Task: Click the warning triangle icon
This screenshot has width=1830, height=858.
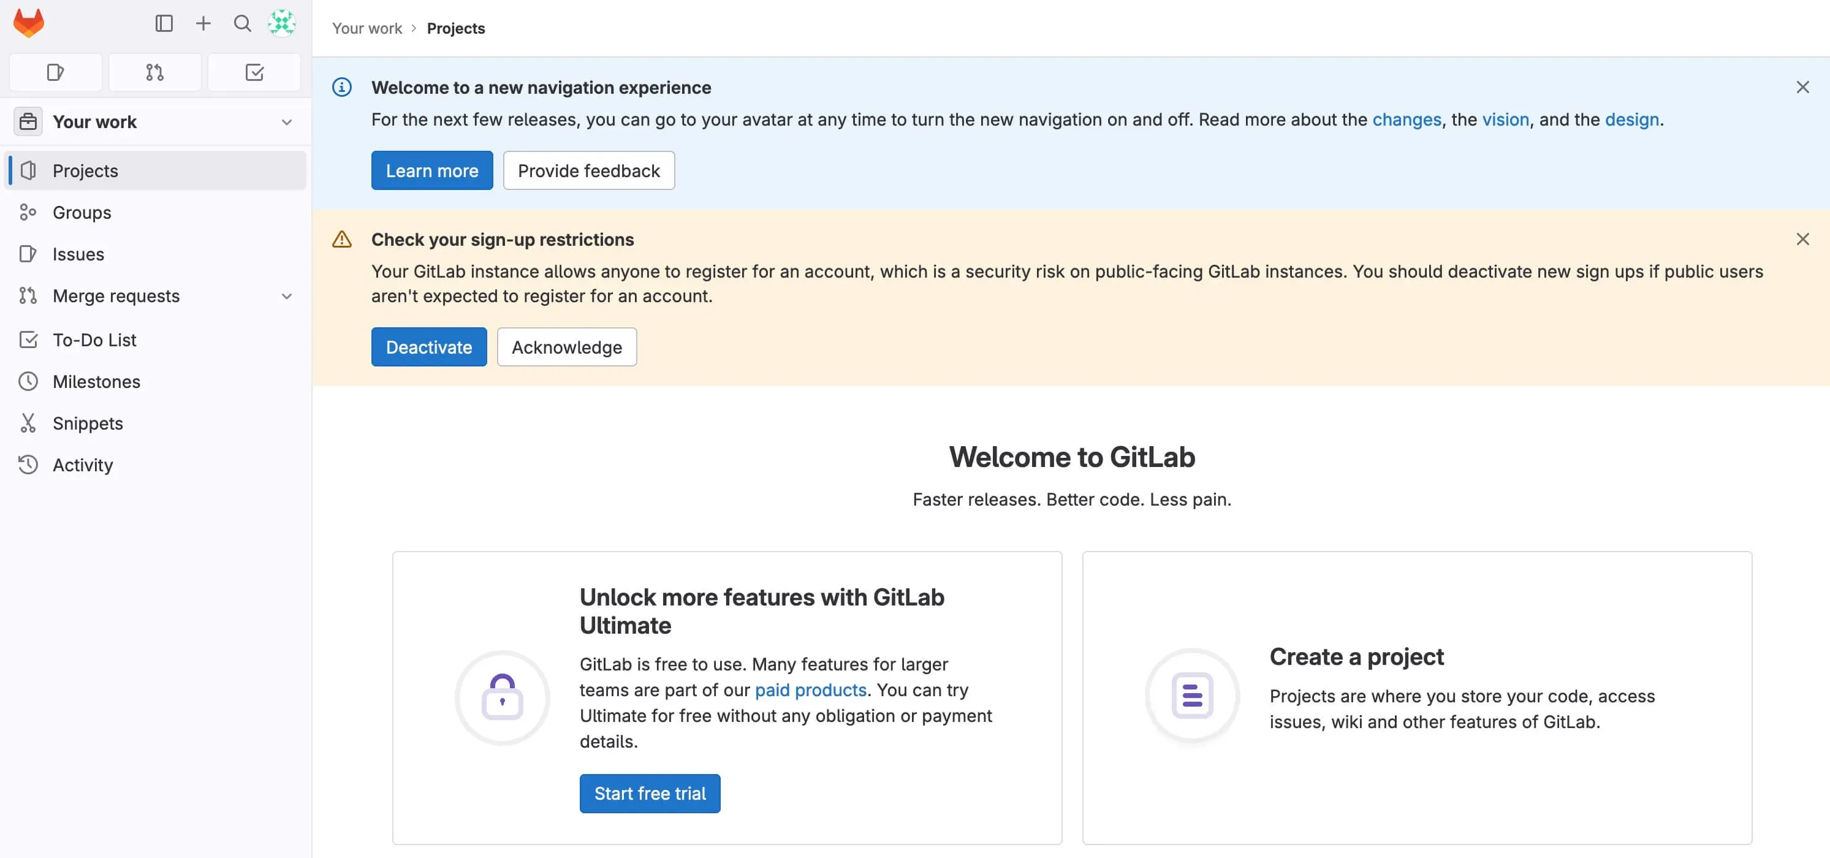Action: coord(342,240)
